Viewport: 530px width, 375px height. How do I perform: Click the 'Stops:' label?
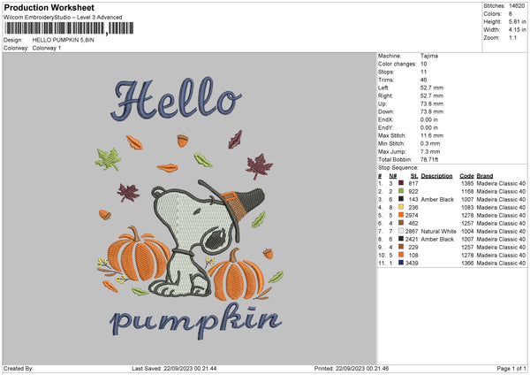pyautogui.click(x=386, y=72)
